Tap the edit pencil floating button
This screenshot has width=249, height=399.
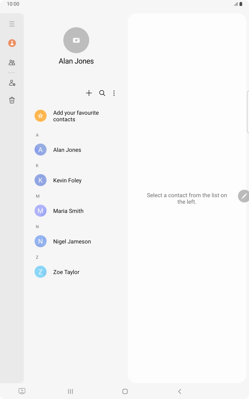coord(244,196)
